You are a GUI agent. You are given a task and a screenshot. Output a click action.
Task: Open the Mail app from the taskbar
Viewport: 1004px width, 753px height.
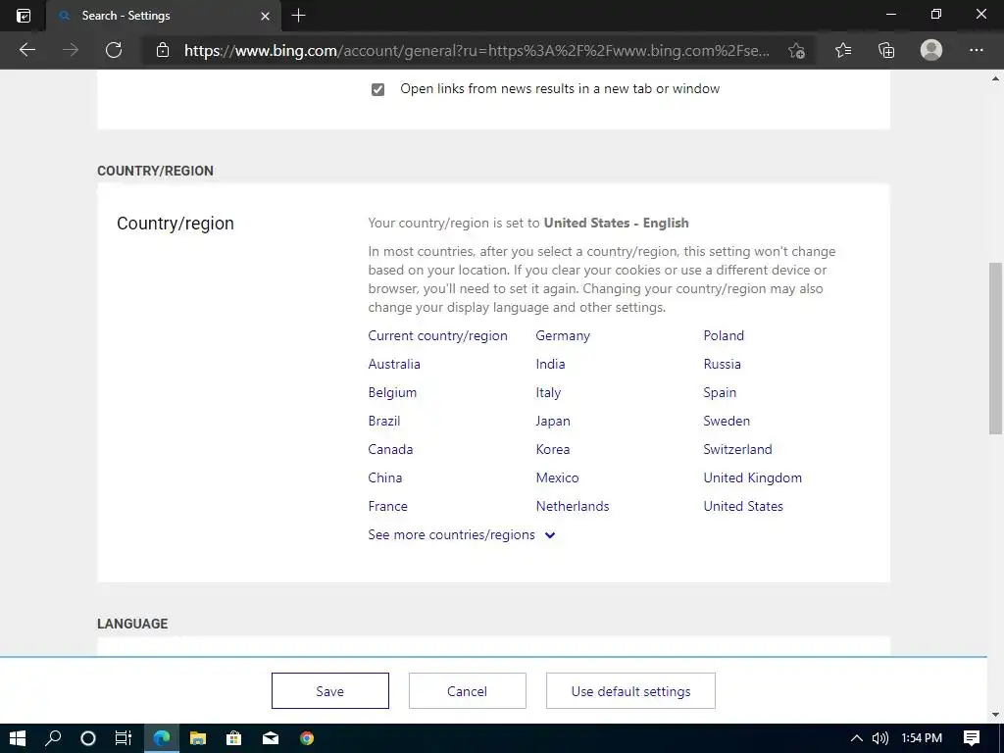click(271, 738)
